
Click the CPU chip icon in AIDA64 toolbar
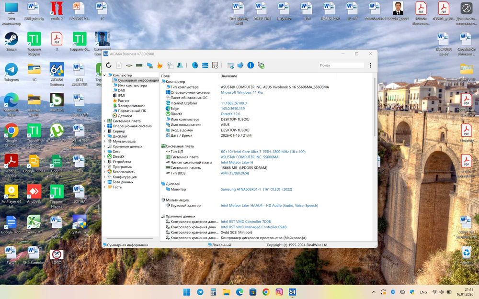[129, 65]
